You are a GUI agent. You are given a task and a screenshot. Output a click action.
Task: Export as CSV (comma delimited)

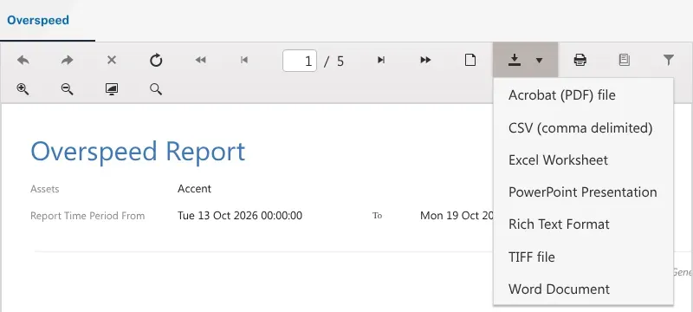(583, 127)
